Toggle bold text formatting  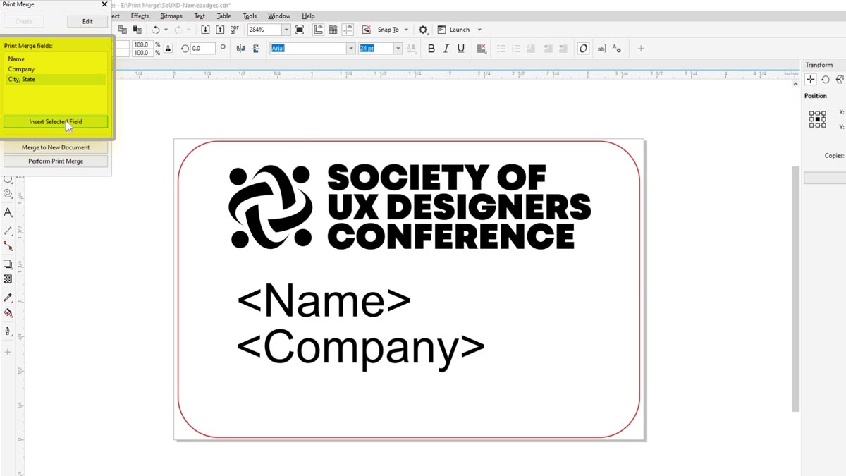(431, 48)
